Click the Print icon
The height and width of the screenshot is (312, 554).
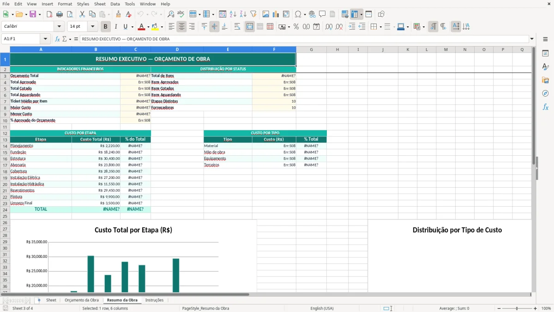pos(59,14)
